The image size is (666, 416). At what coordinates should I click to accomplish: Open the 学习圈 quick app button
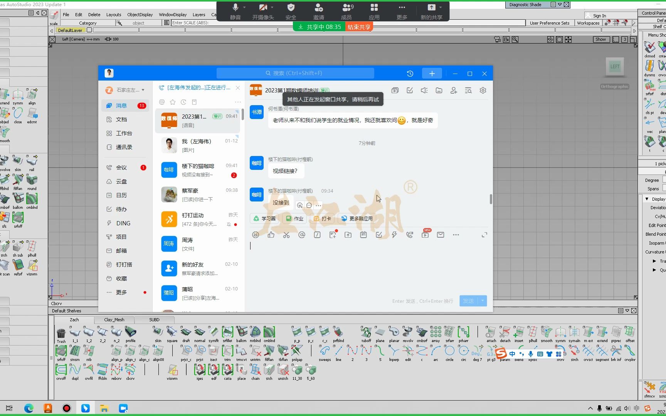pos(265,218)
